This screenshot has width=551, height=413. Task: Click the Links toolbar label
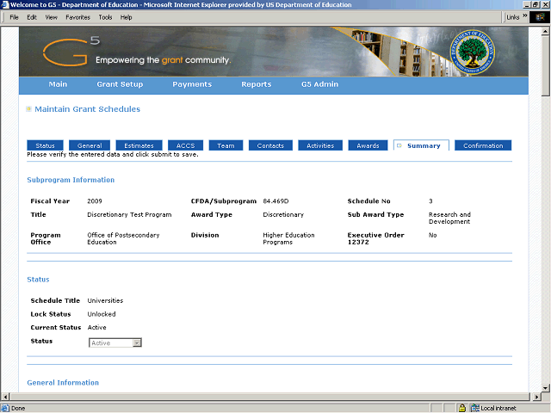point(513,17)
